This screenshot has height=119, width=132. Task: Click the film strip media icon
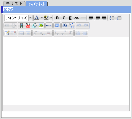click(22, 26)
